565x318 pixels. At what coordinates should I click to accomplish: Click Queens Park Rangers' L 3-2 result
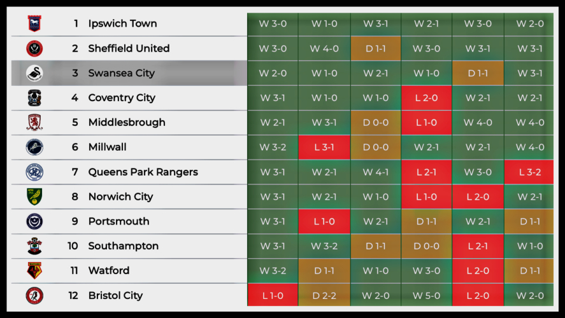click(530, 172)
